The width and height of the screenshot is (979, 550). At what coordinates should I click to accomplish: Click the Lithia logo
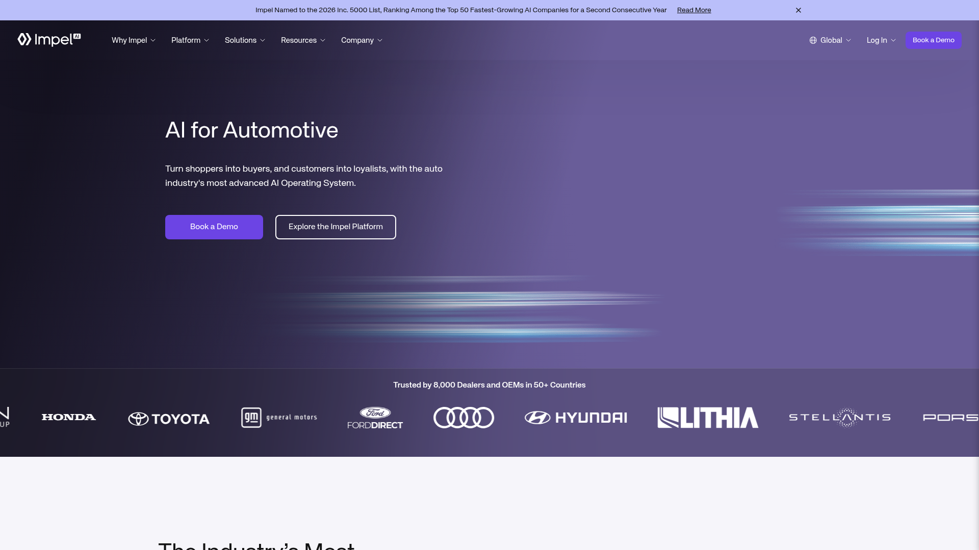point(708,418)
